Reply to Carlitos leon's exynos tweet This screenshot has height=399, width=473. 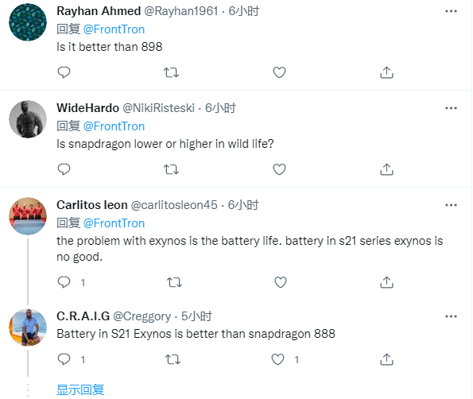64,282
